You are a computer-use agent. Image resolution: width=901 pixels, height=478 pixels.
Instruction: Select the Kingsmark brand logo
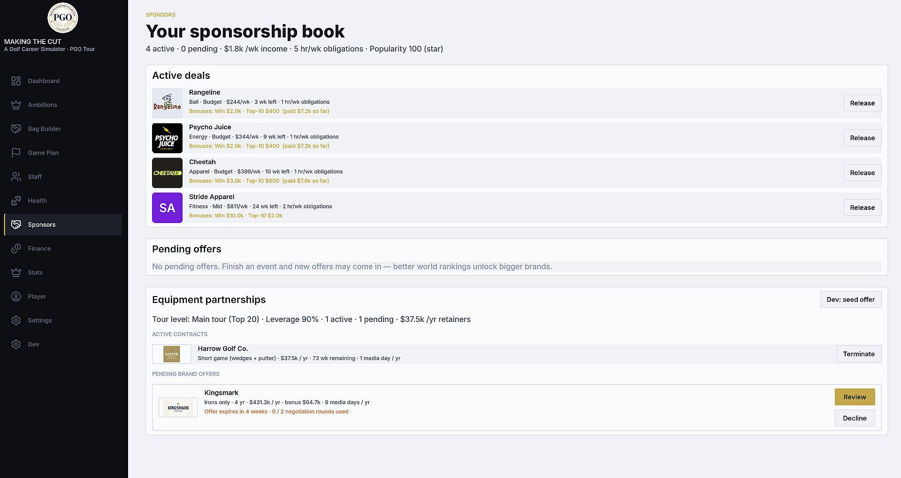[x=178, y=407]
